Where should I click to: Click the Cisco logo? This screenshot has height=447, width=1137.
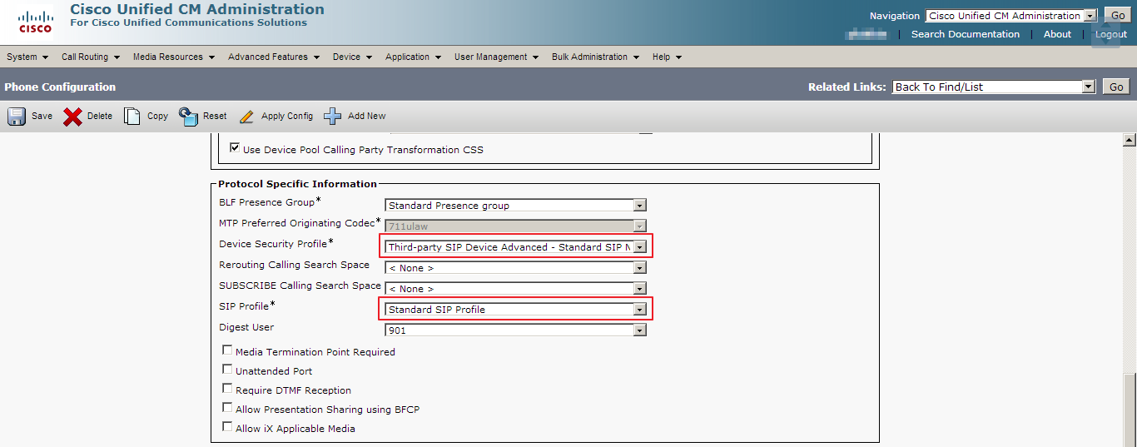point(35,22)
